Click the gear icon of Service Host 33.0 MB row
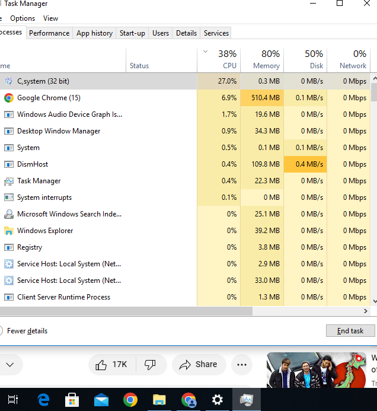This screenshot has height=411, width=377. point(9,281)
